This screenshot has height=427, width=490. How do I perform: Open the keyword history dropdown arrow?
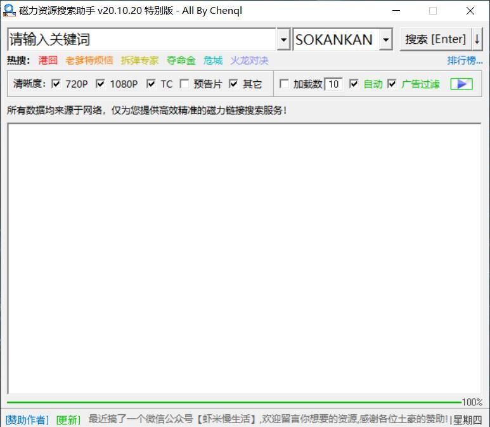pyautogui.click(x=283, y=39)
